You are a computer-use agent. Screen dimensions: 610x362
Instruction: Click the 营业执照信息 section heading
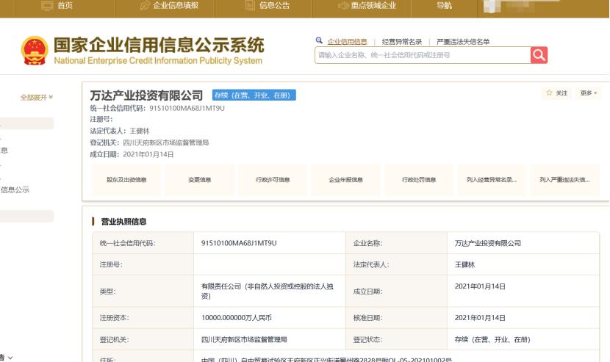123,222
